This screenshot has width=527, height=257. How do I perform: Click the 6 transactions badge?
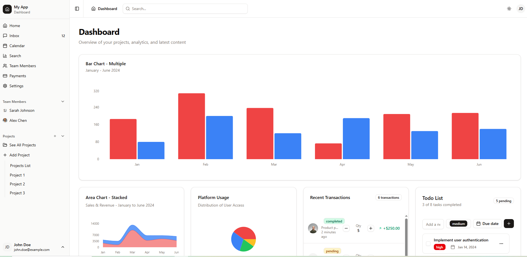pos(389,198)
